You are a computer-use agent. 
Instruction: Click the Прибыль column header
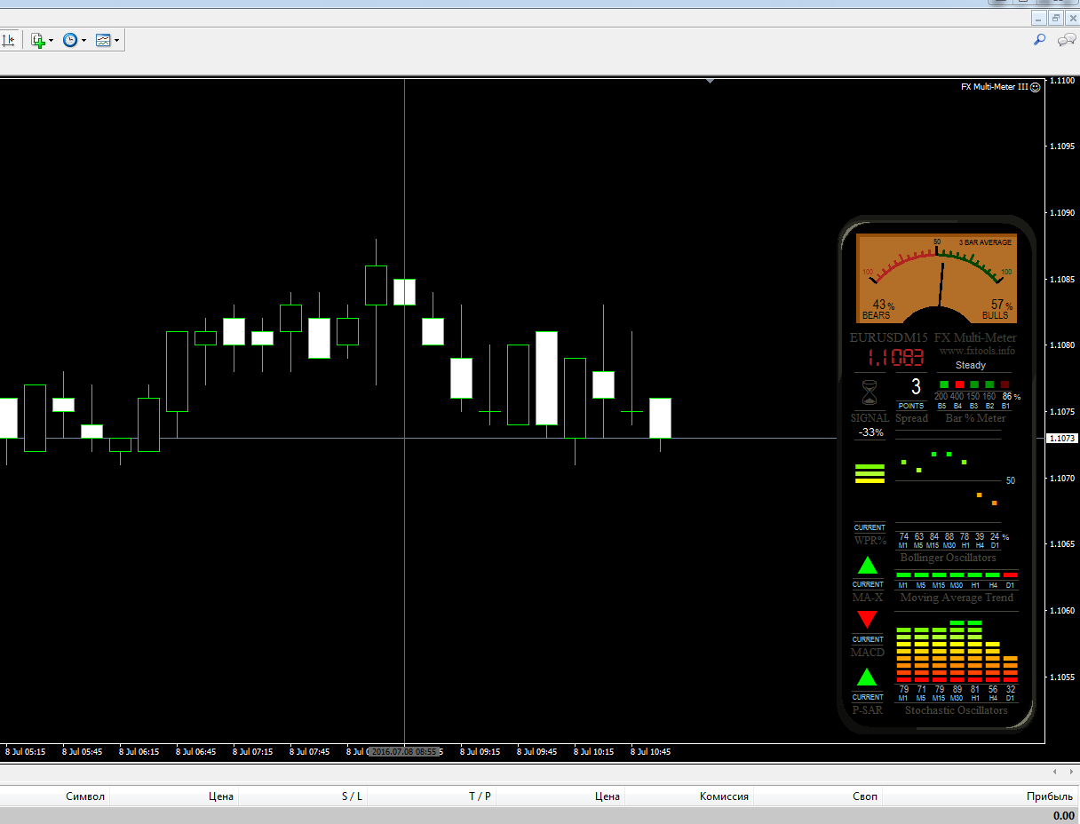(1050, 796)
